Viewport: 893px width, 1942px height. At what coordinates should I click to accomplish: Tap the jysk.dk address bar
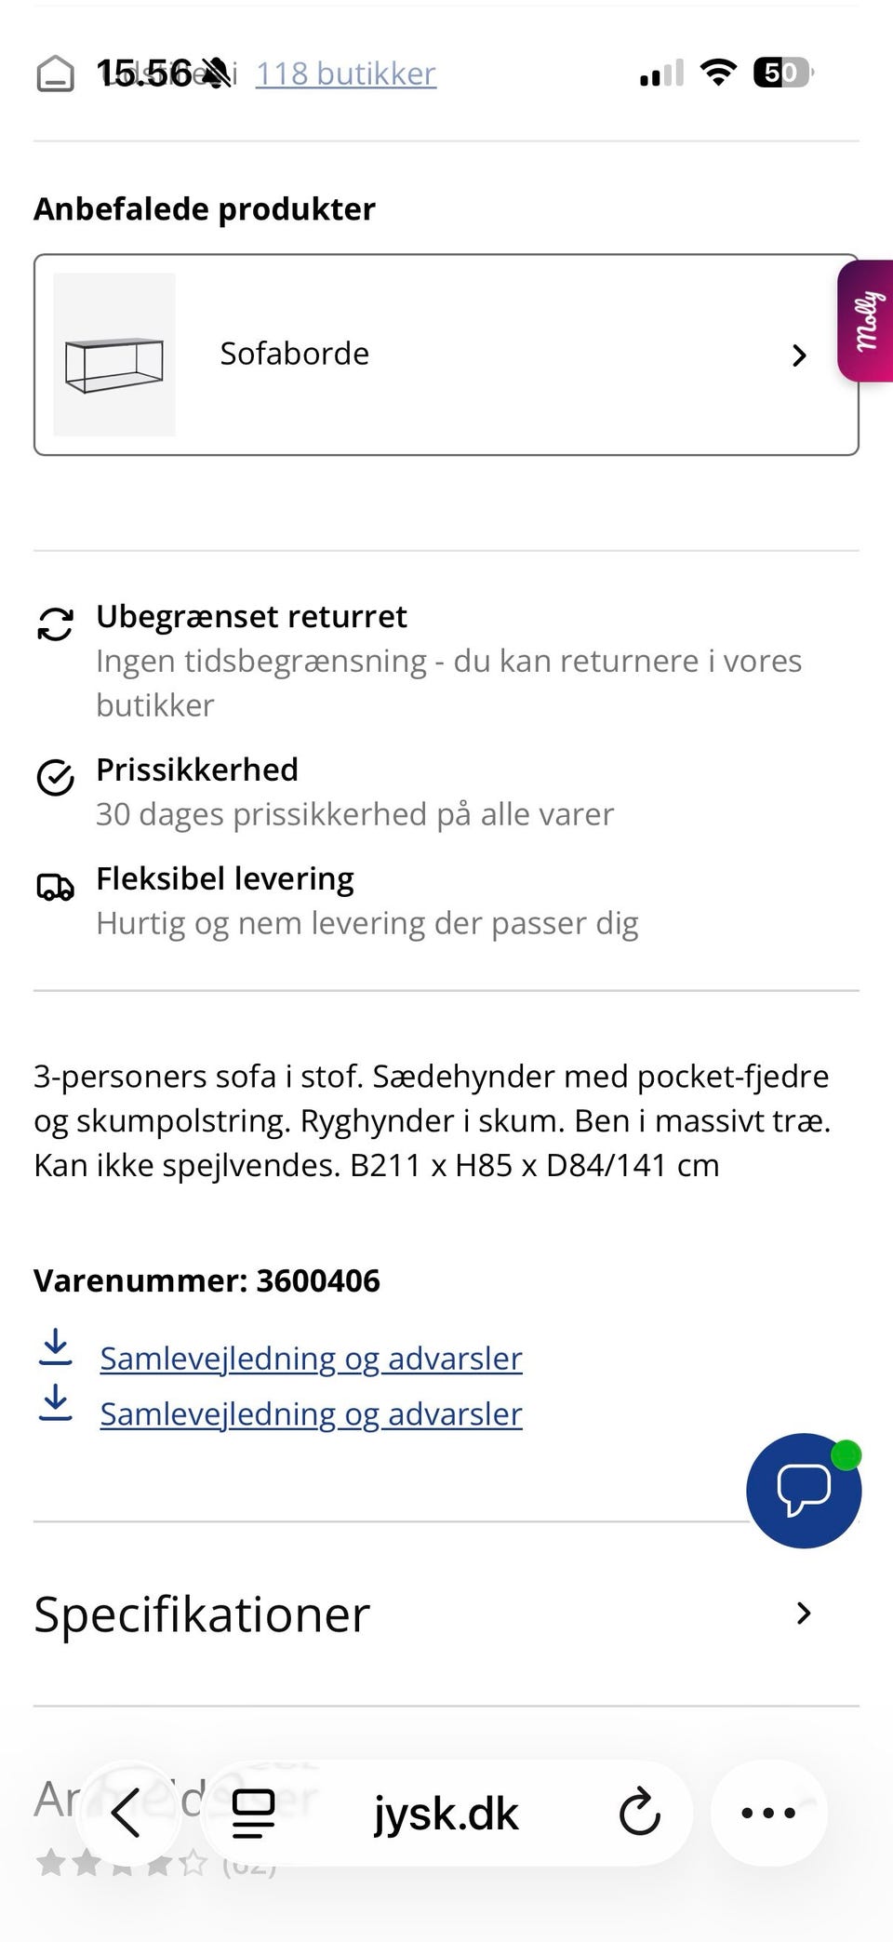click(446, 1814)
